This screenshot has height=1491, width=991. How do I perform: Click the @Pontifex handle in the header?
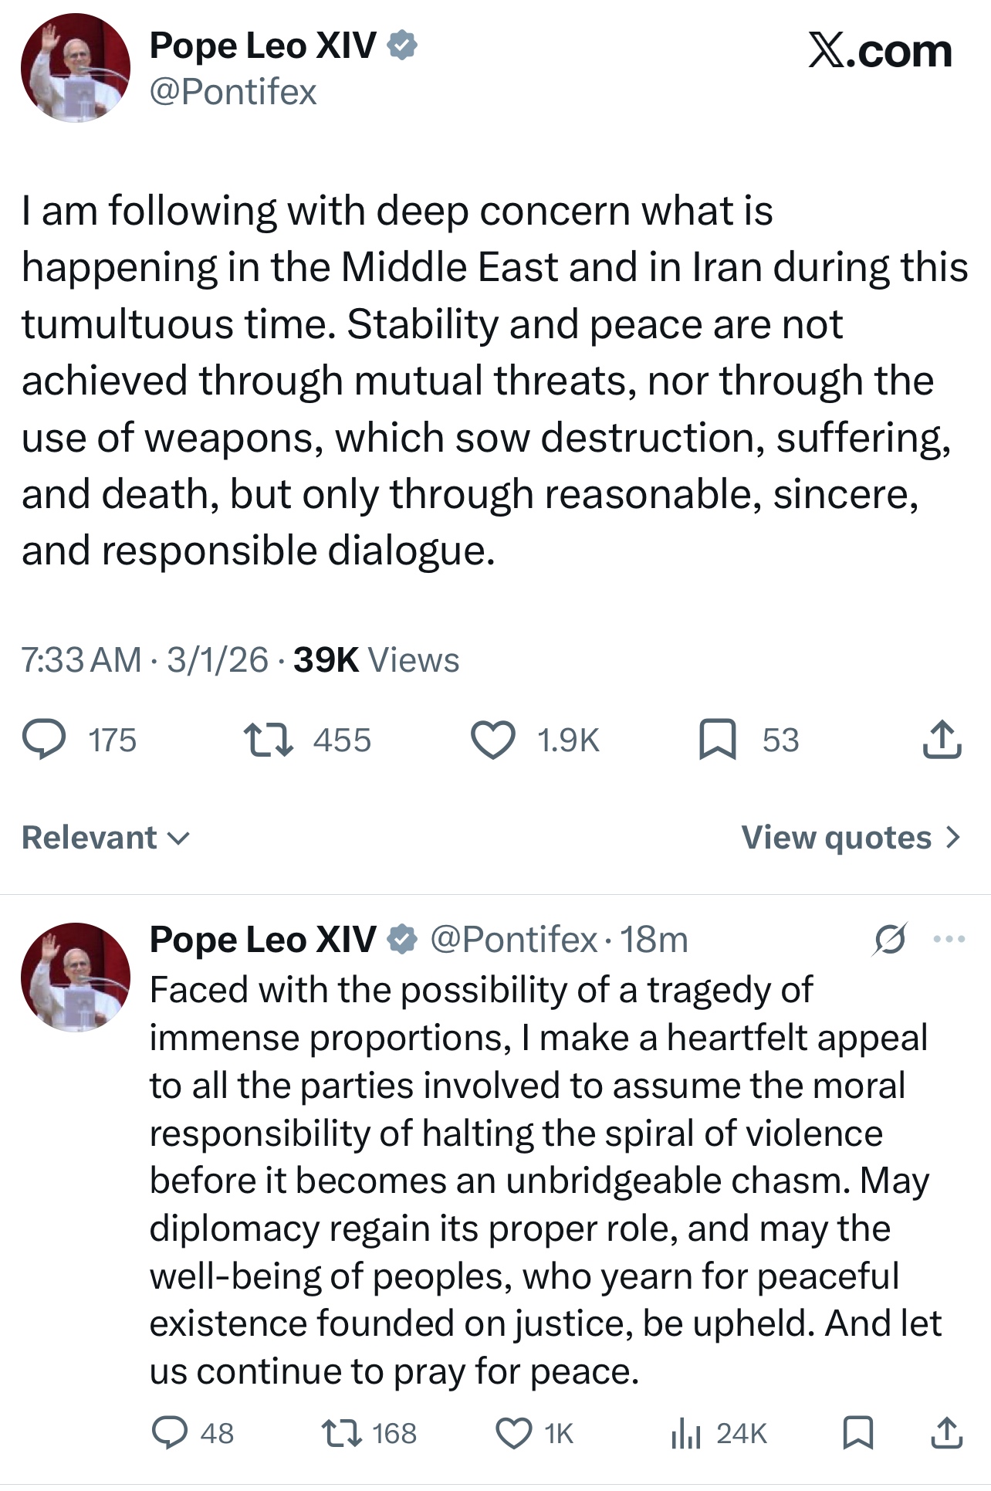click(x=233, y=92)
